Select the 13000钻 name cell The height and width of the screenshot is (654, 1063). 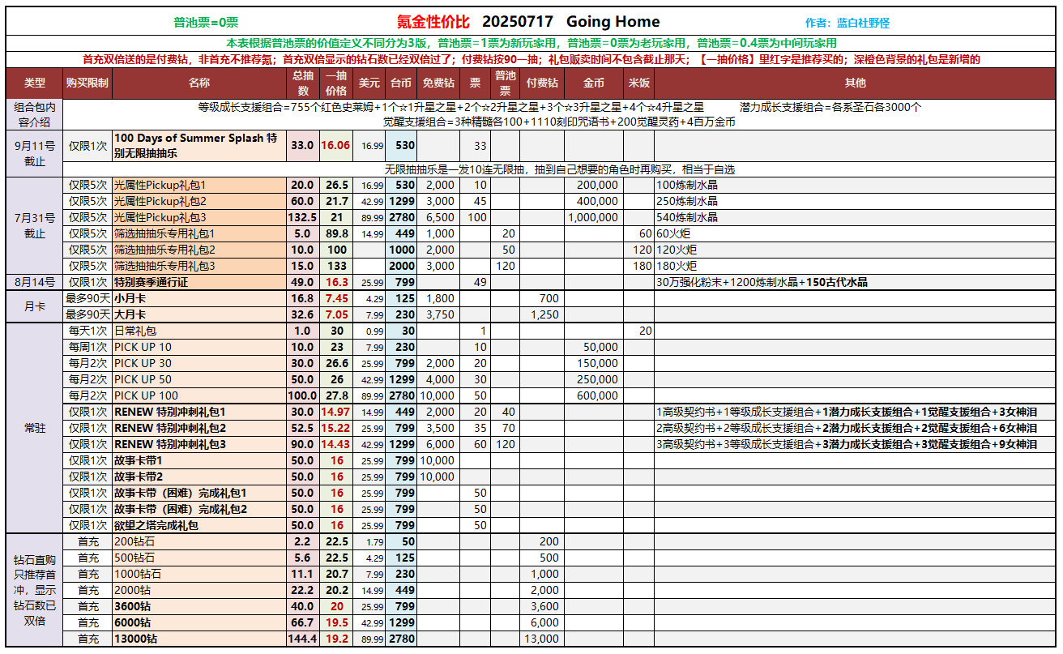(199, 639)
